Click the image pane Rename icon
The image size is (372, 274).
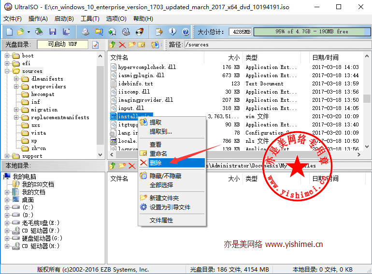(142, 44)
